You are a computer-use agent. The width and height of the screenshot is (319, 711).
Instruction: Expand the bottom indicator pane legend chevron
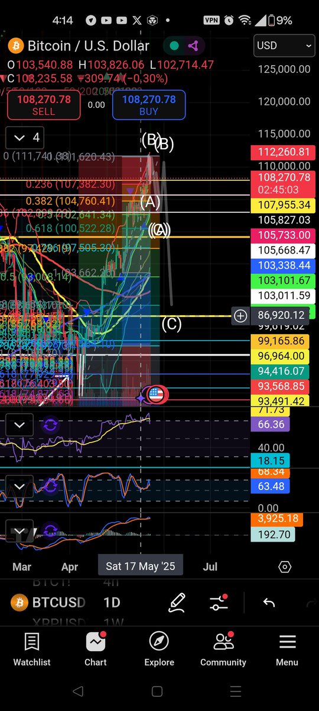[19, 530]
